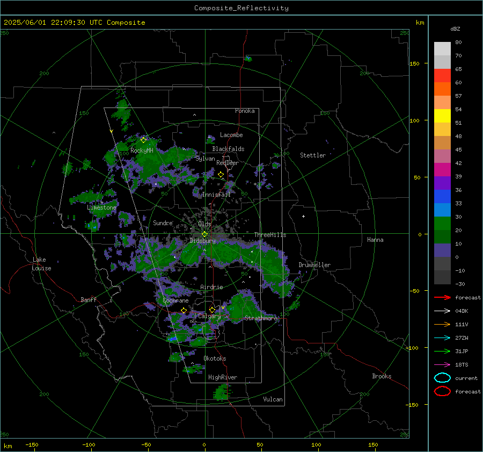Click the yellow diamond marker above Calgary
Screen dimensions: 483x452
click(212, 310)
